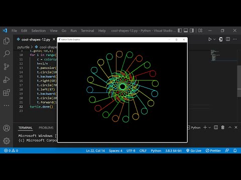Customize layout icon in title bar

click(x=200, y=30)
